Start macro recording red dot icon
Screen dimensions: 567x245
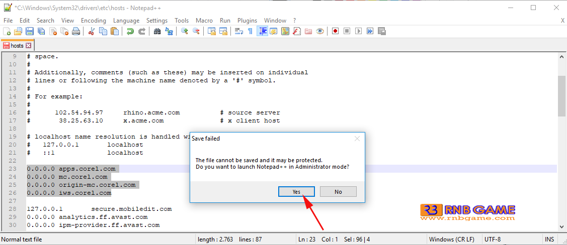(x=335, y=32)
